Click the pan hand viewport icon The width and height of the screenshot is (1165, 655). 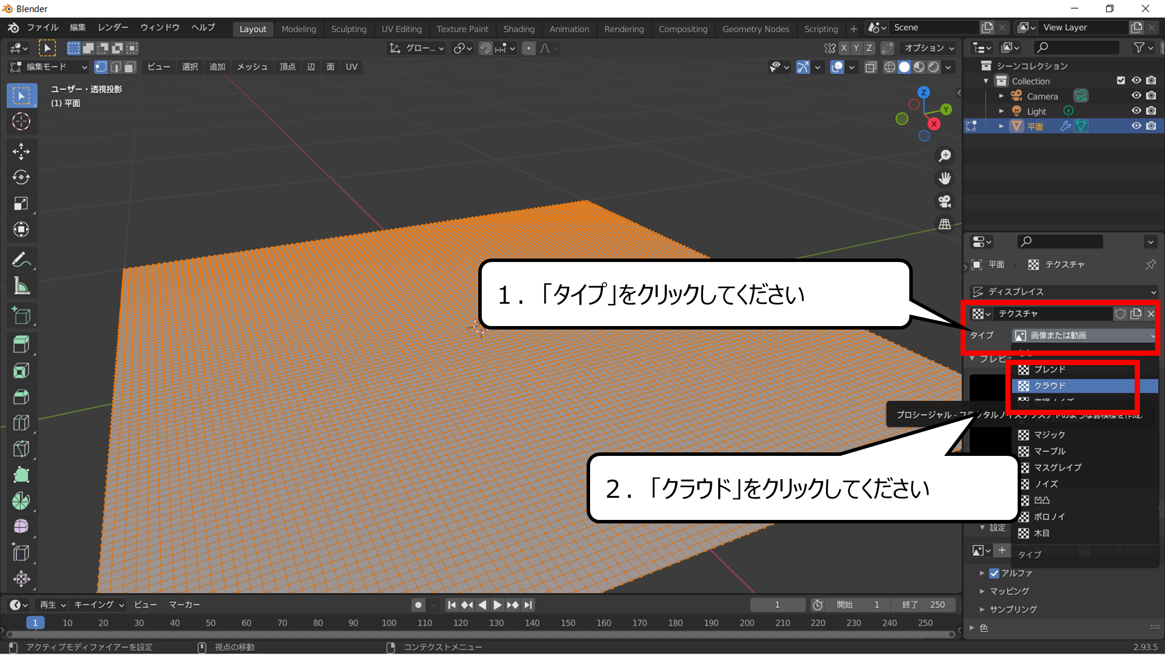[945, 178]
